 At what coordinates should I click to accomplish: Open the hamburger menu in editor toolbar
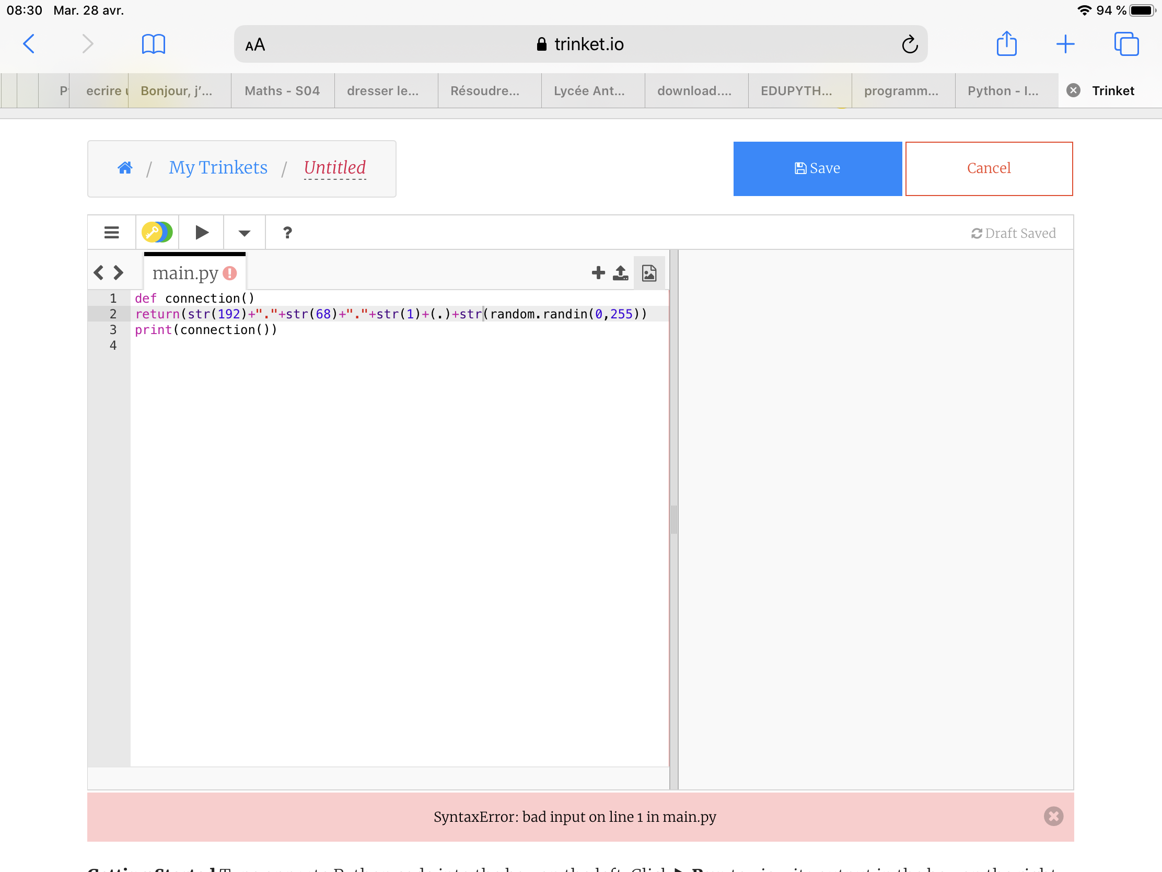pos(111,232)
